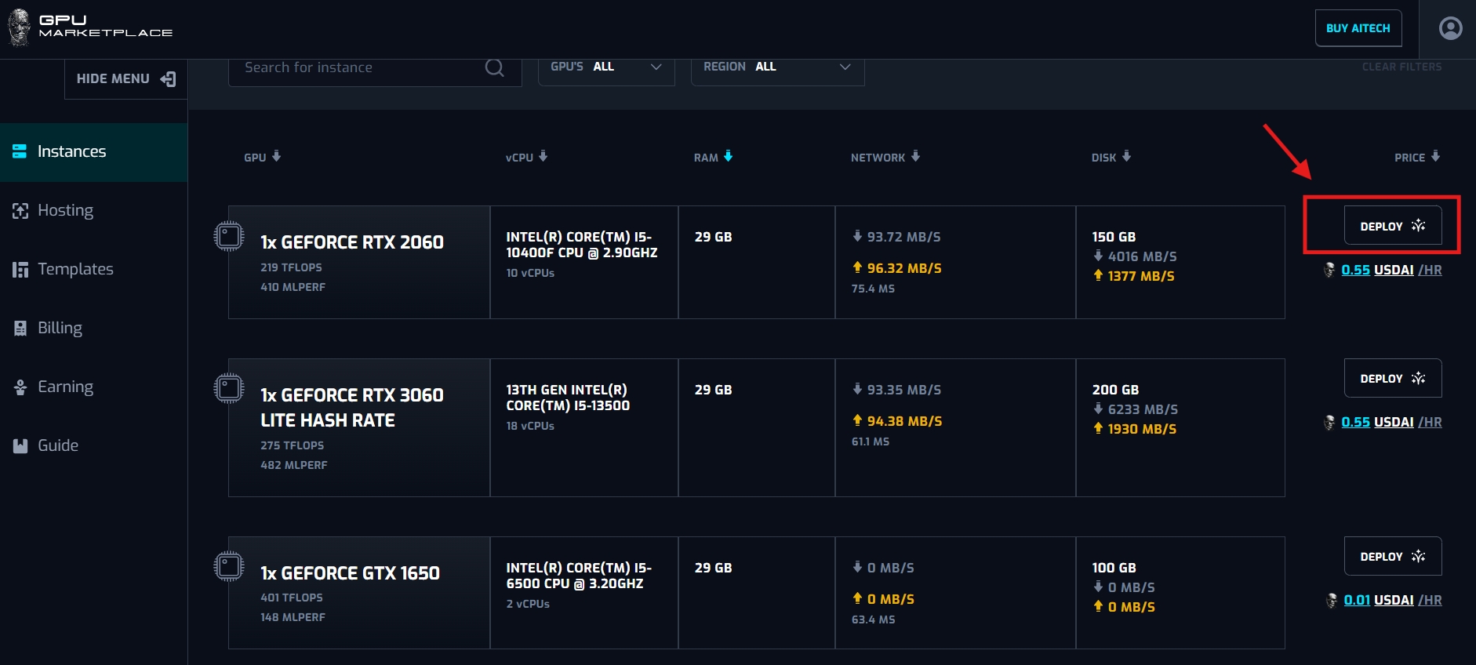1476x665 pixels.
Task: Open the Hosting menu section
Action: click(x=65, y=210)
